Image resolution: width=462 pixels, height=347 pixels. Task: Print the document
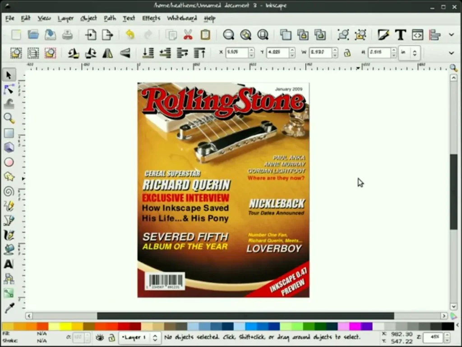click(68, 35)
